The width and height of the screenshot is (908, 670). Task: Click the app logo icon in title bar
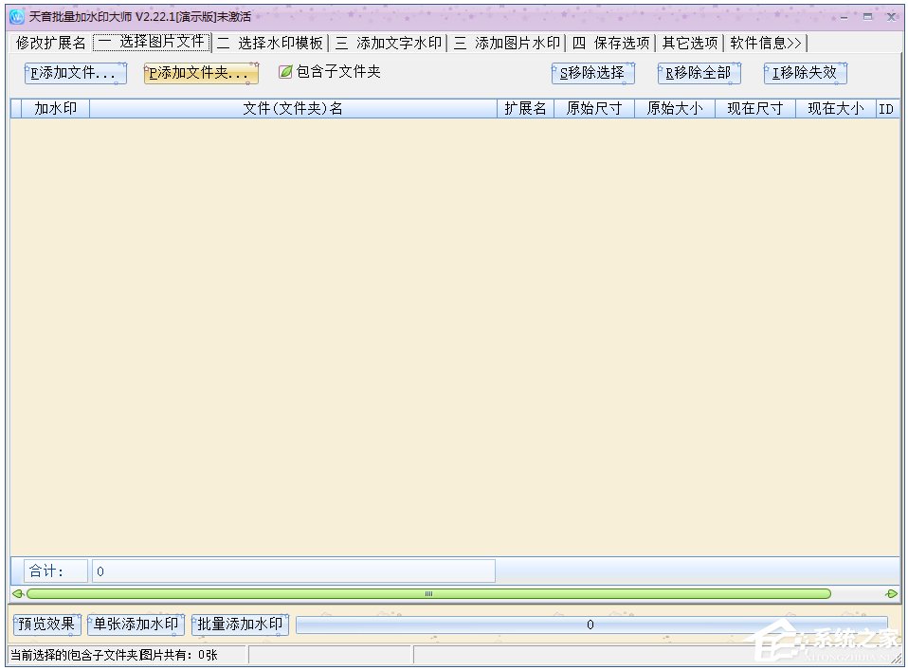pyautogui.click(x=17, y=17)
